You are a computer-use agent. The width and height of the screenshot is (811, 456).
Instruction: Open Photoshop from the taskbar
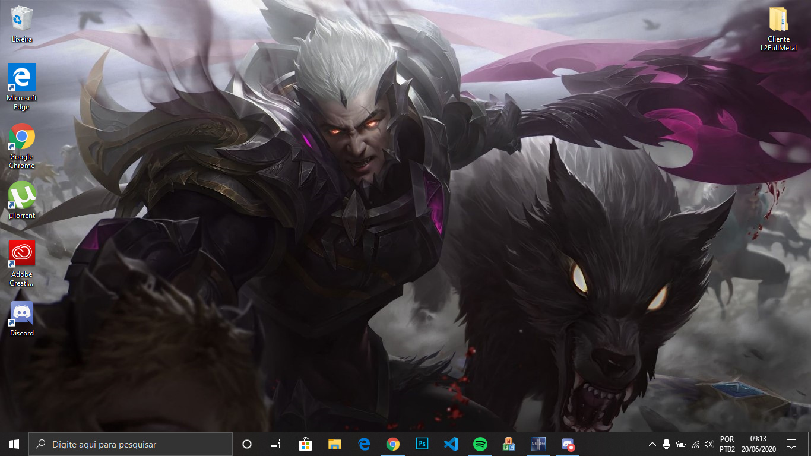point(422,444)
